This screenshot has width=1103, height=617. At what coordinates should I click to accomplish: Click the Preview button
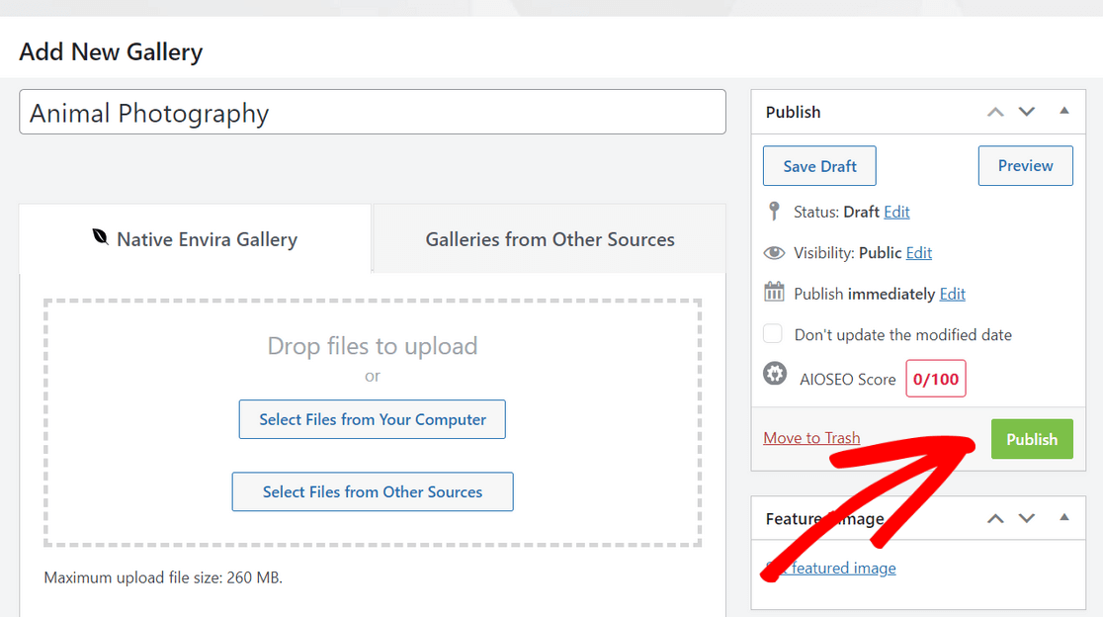pos(1025,166)
